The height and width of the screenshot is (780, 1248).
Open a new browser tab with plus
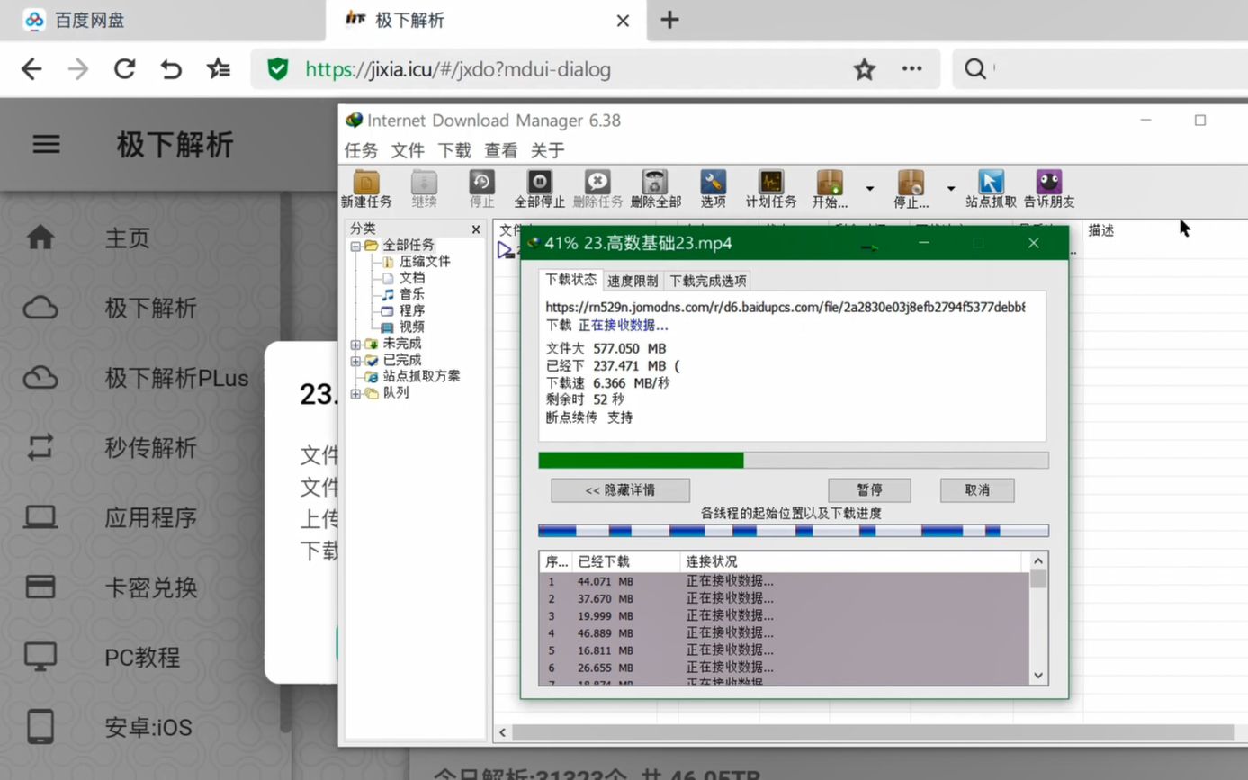pyautogui.click(x=669, y=20)
